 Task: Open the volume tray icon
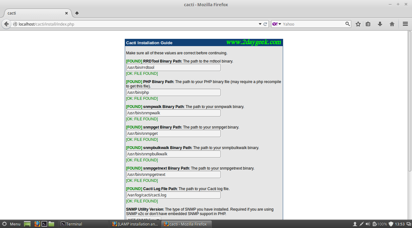coord(368,224)
